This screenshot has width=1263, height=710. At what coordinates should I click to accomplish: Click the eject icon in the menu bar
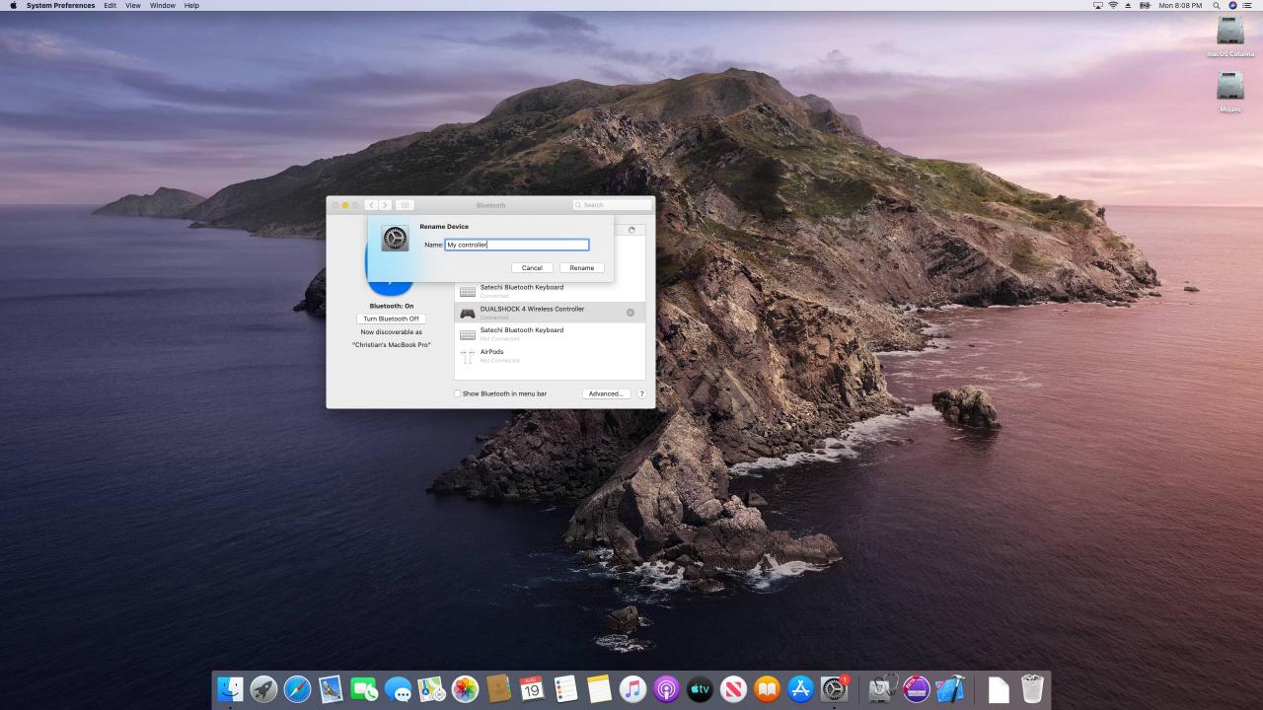1129,6
